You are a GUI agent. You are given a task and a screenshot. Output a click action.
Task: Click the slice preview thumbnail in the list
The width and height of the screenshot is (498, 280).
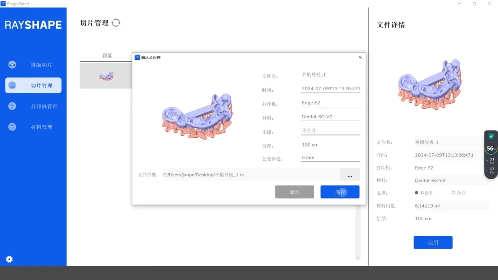click(107, 76)
